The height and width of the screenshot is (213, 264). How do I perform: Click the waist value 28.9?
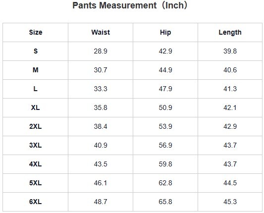(x=101, y=51)
